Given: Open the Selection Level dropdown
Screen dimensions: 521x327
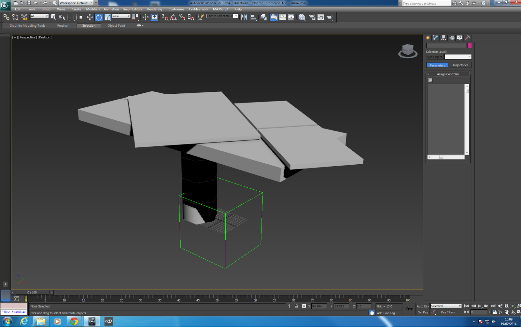Looking at the screenshot, I should pos(458,57).
